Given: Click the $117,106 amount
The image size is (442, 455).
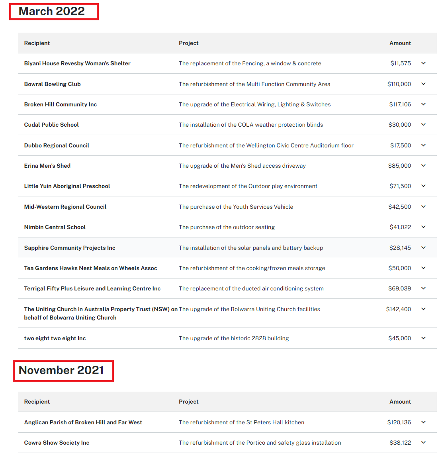Looking at the screenshot, I should 400,104.
